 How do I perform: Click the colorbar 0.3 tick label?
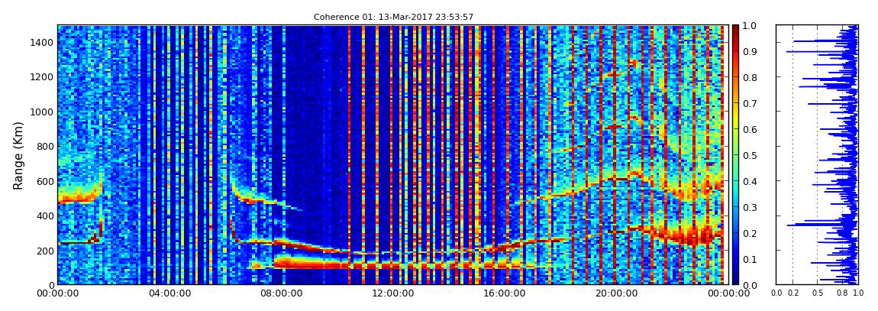click(749, 207)
